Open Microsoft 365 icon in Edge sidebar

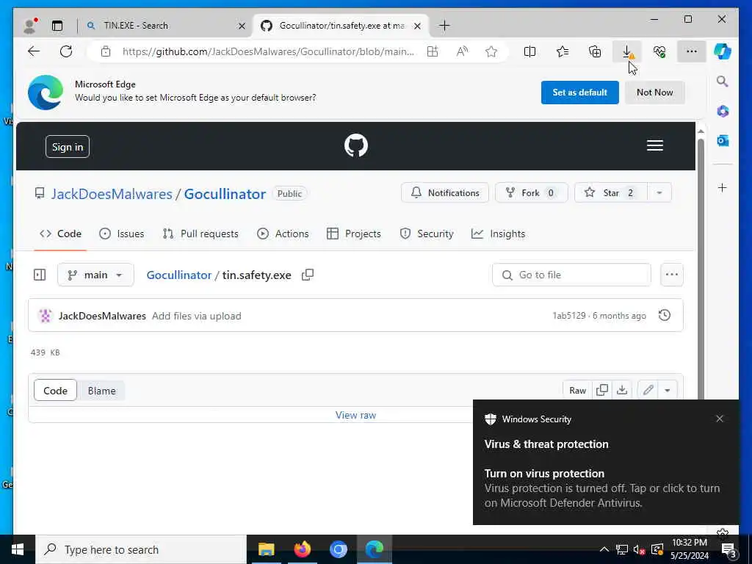coord(723,112)
